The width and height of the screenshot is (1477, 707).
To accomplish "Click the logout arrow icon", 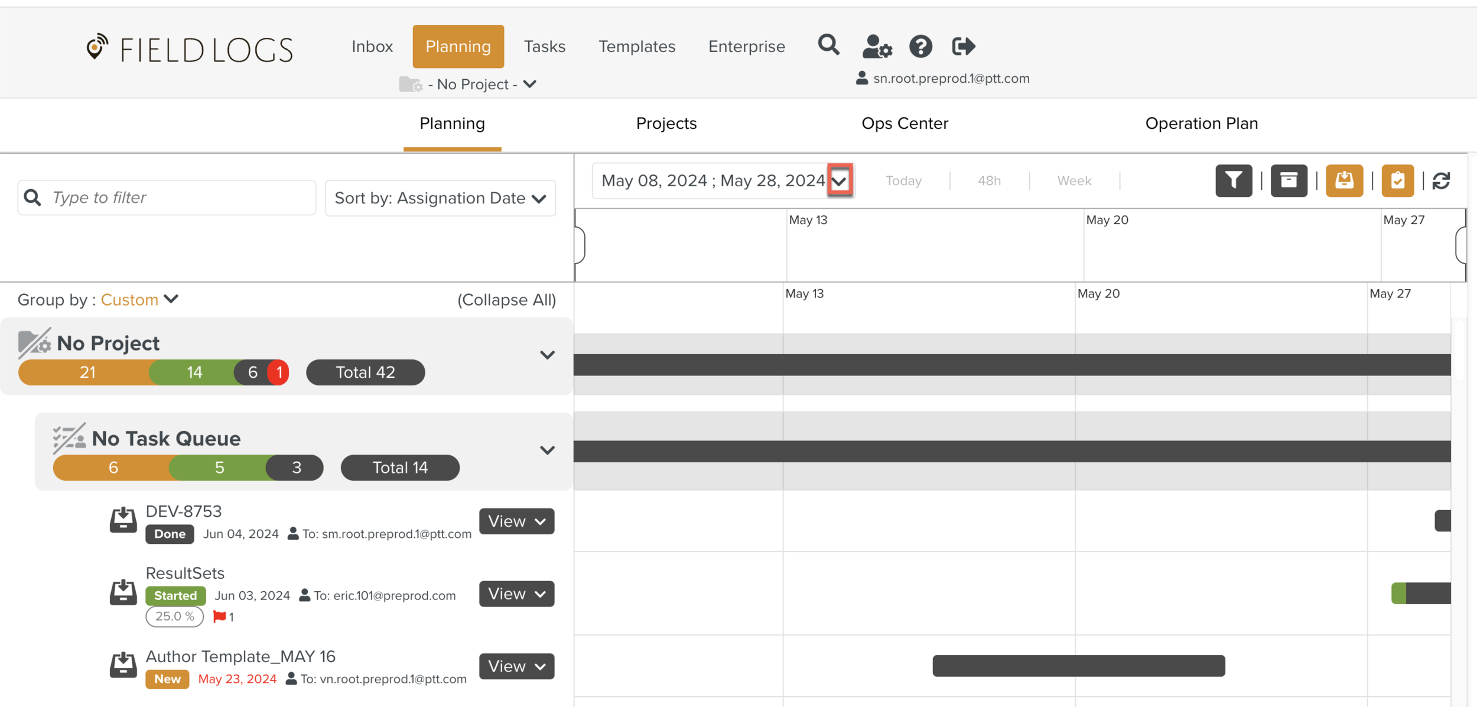I will (x=963, y=46).
